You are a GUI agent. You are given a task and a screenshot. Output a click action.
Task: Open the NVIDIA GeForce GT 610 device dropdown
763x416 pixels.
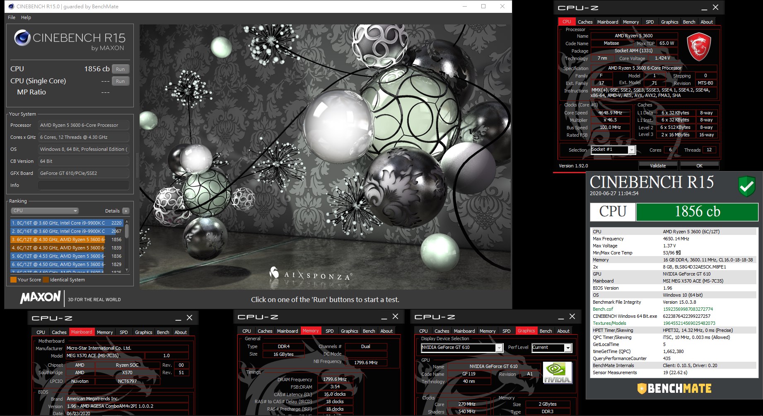point(499,348)
